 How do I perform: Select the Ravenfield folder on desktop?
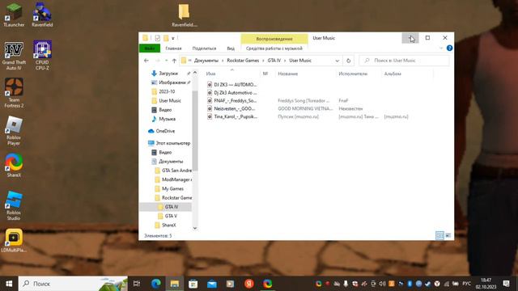pyautogui.click(x=184, y=15)
